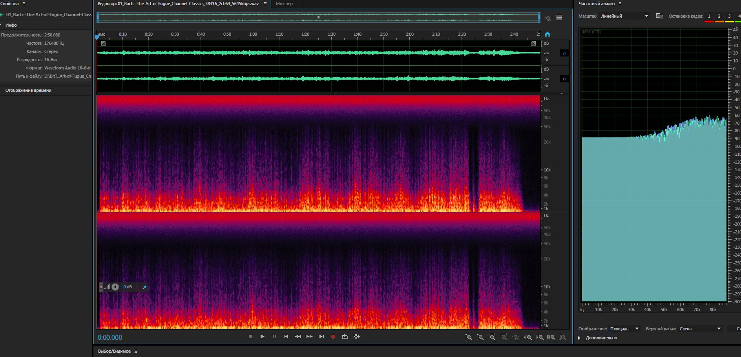Click copy-to-clipboard icon in Частотный анализ
This screenshot has width=741, height=357.
(x=659, y=16)
